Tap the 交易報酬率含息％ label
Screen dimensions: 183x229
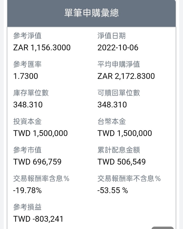point(41,179)
